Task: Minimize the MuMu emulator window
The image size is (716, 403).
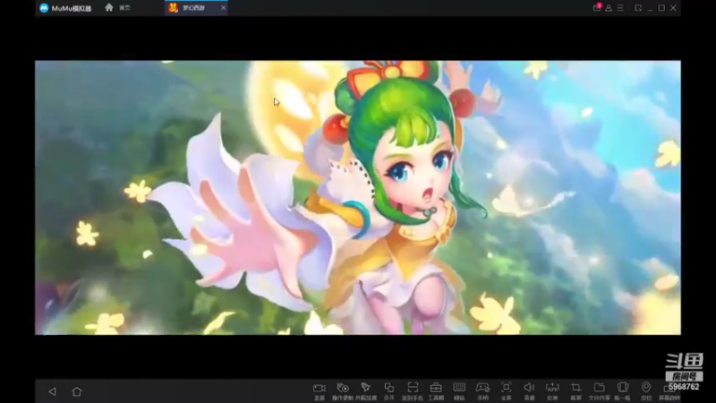Action: (650, 8)
